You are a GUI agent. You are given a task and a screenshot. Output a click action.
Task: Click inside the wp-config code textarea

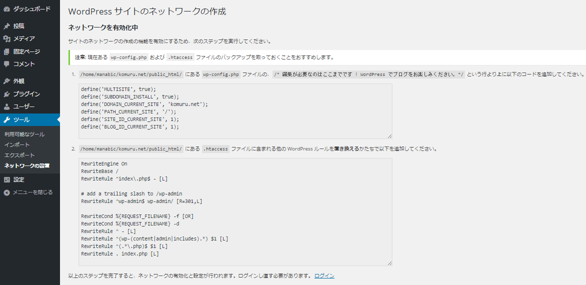pos(235,111)
